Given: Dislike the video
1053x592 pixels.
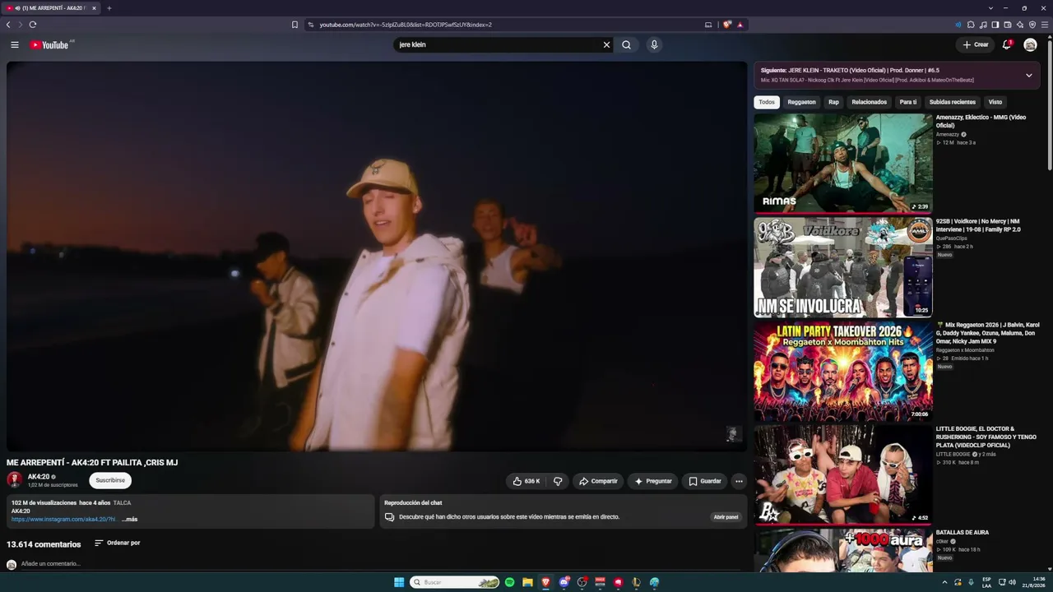Looking at the screenshot, I should click(558, 481).
